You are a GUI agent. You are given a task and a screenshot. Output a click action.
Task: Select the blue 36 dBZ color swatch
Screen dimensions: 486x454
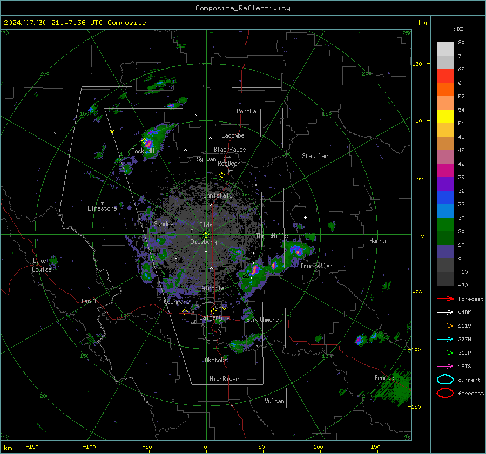445,198
